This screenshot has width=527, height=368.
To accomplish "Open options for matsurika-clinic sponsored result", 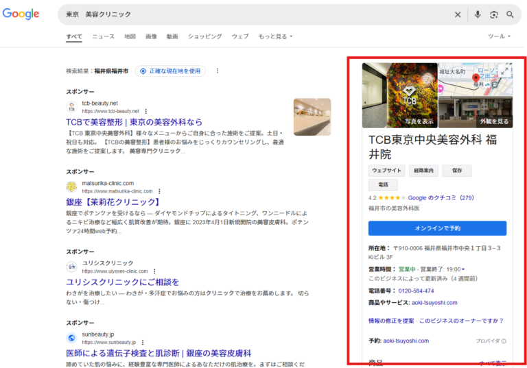I will click(x=159, y=191).
